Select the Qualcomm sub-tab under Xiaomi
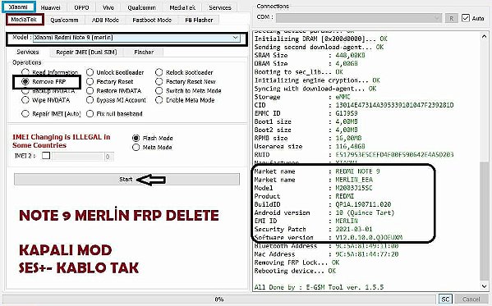 64,20
